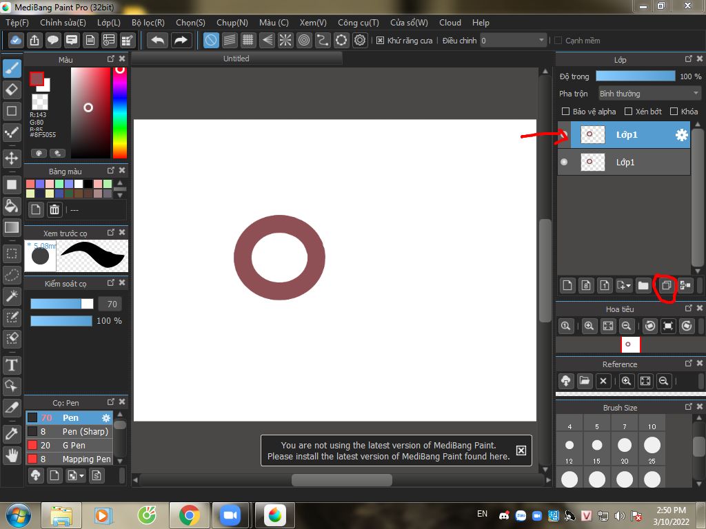Dismiss the MediaBang update notification
Screen dimensions: 706x529
coord(521,450)
